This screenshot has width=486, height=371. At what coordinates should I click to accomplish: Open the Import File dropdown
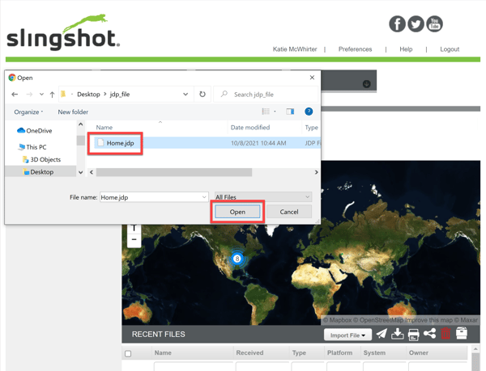point(347,335)
